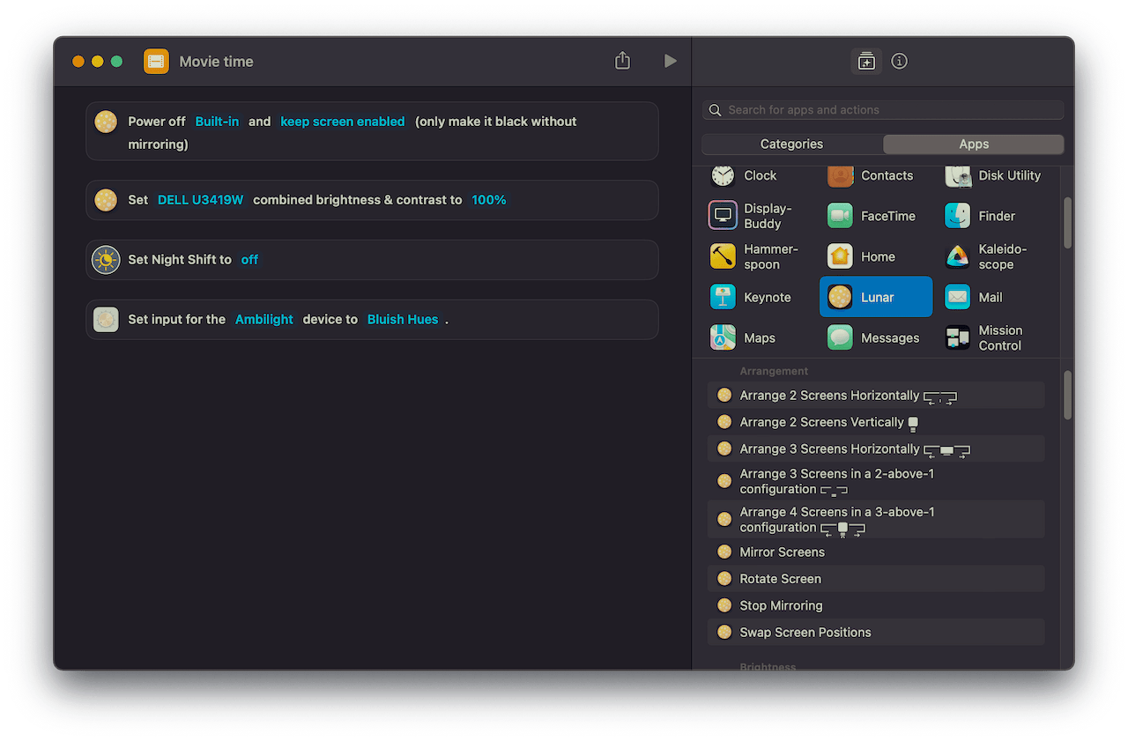Switch to the Apps tab

point(974,144)
